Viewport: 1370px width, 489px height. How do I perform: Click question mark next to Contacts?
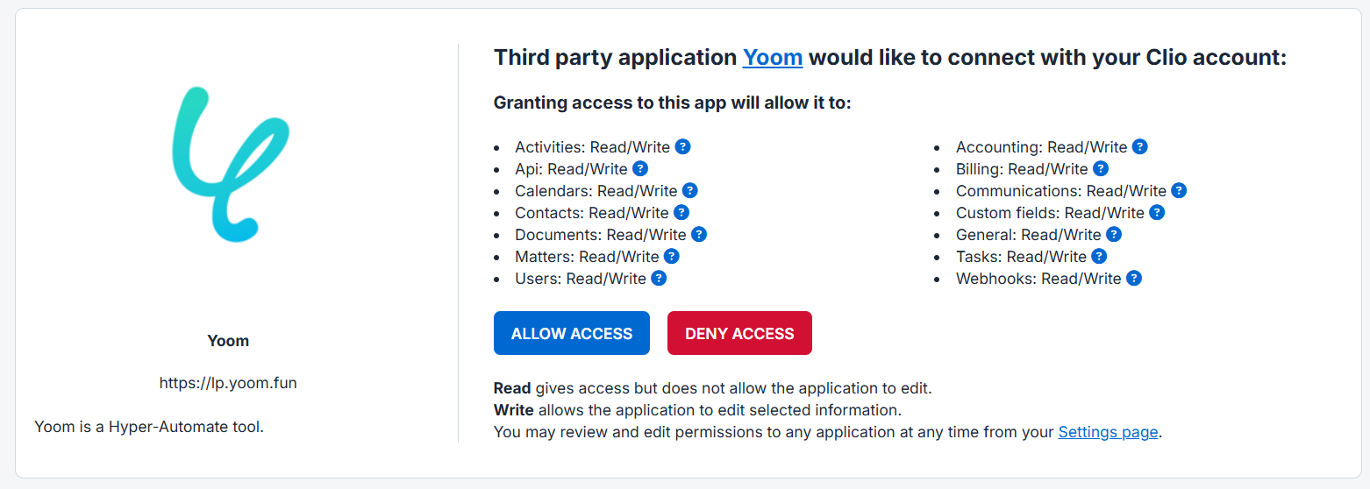(x=681, y=212)
